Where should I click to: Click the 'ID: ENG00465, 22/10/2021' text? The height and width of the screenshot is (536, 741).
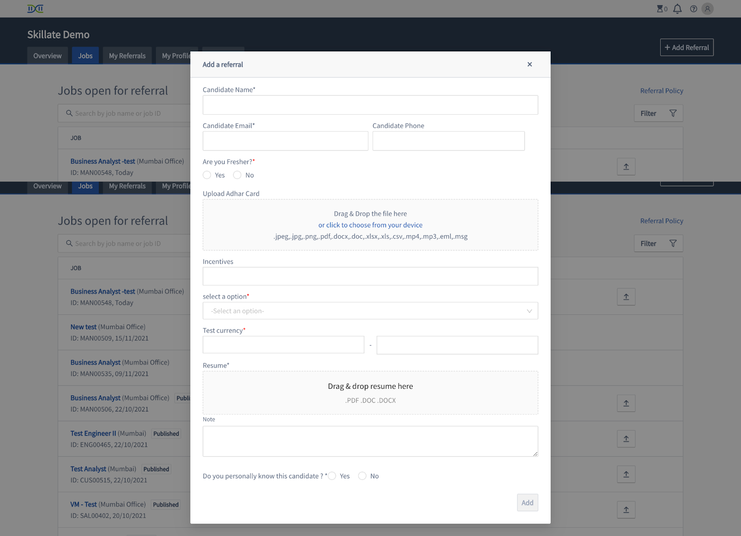[x=109, y=445]
